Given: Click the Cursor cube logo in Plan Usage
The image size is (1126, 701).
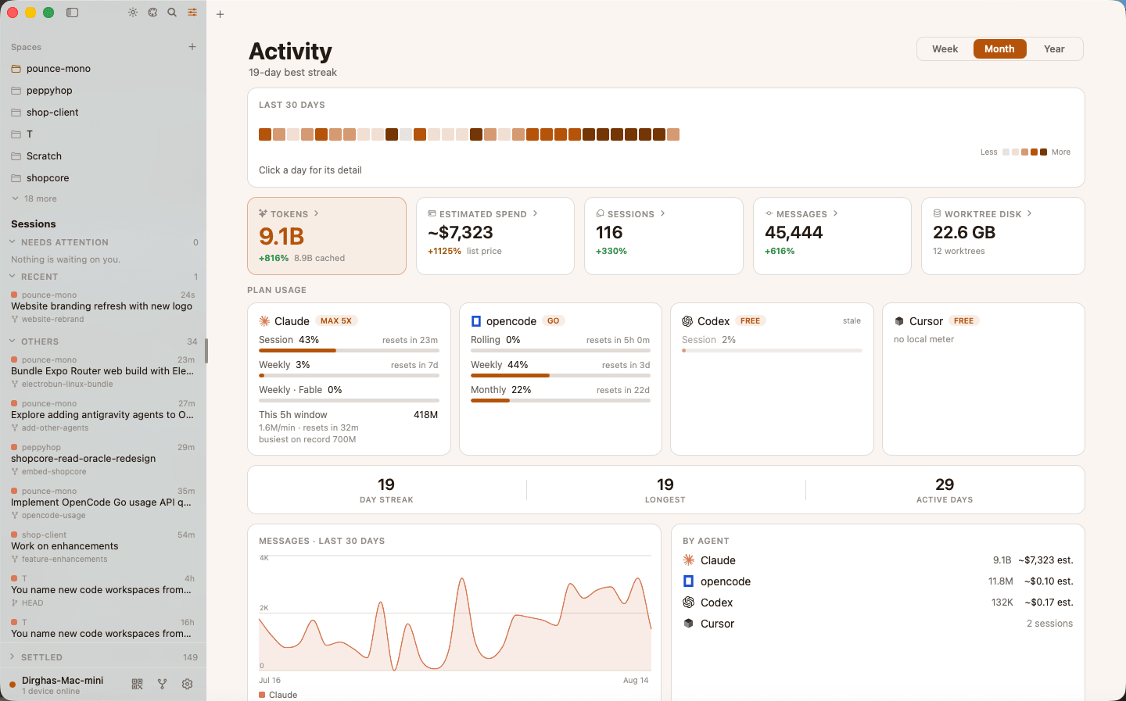Looking at the screenshot, I should 899,321.
